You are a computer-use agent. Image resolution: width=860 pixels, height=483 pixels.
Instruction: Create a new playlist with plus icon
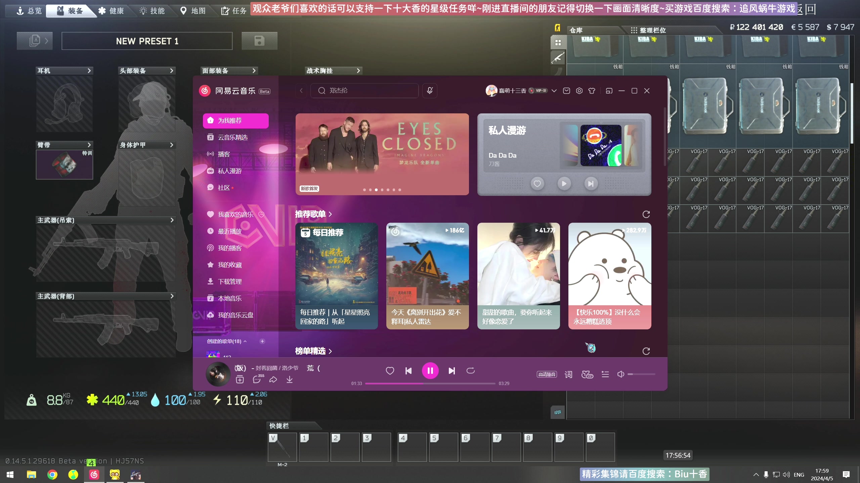(x=262, y=341)
